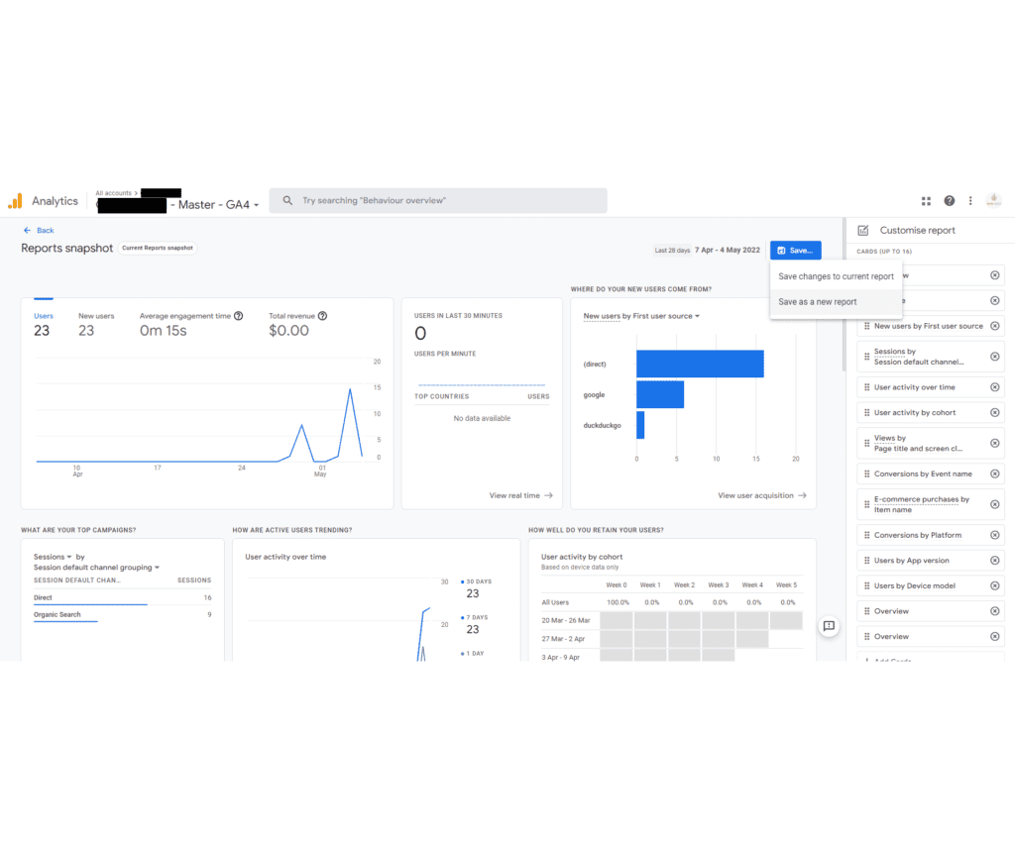This screenshot has width=1015, height=845.
Task: Click the drag handle on User activity over time
Action: point(867,386)
